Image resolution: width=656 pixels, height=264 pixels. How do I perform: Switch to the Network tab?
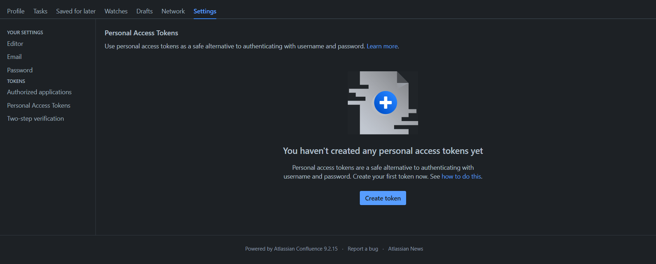[173, 11]
